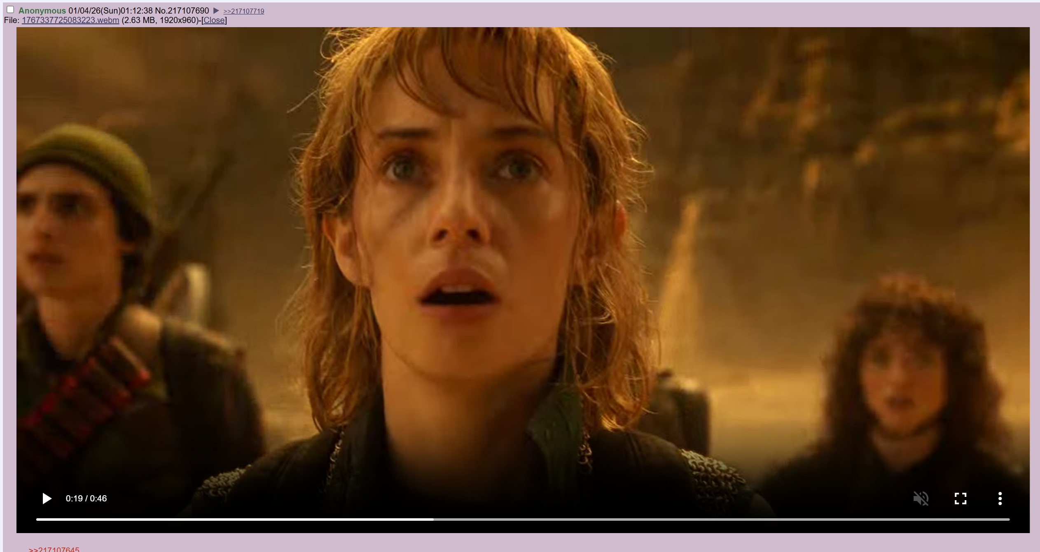Image resolution: width=1040 pixels, height=552 pixels.
Task: Enter fullscreen video mode
Action: tap(960, 499)
